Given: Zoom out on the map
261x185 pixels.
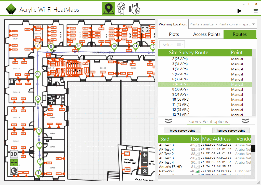Looking at the screenshot, I should (145, 163).
